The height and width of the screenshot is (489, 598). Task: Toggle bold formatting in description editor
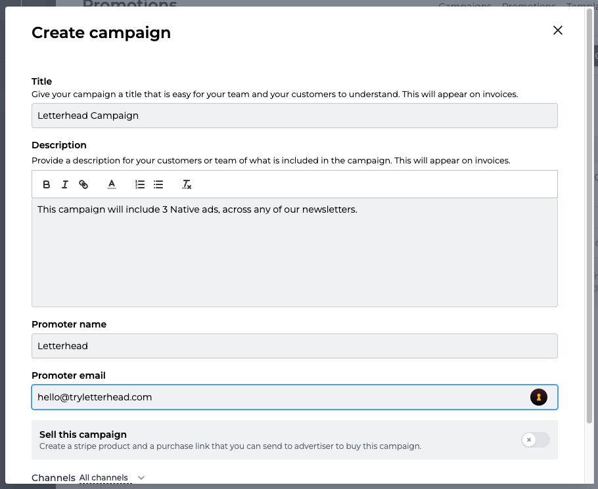46,184
